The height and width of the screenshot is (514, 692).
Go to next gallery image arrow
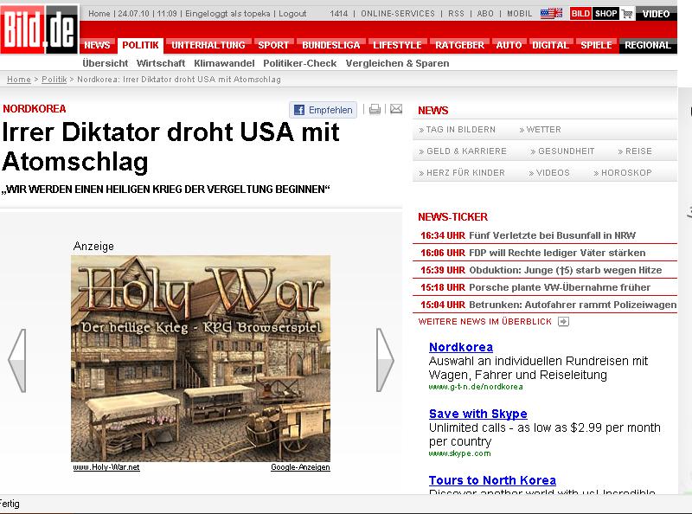(x=384, y=360)
